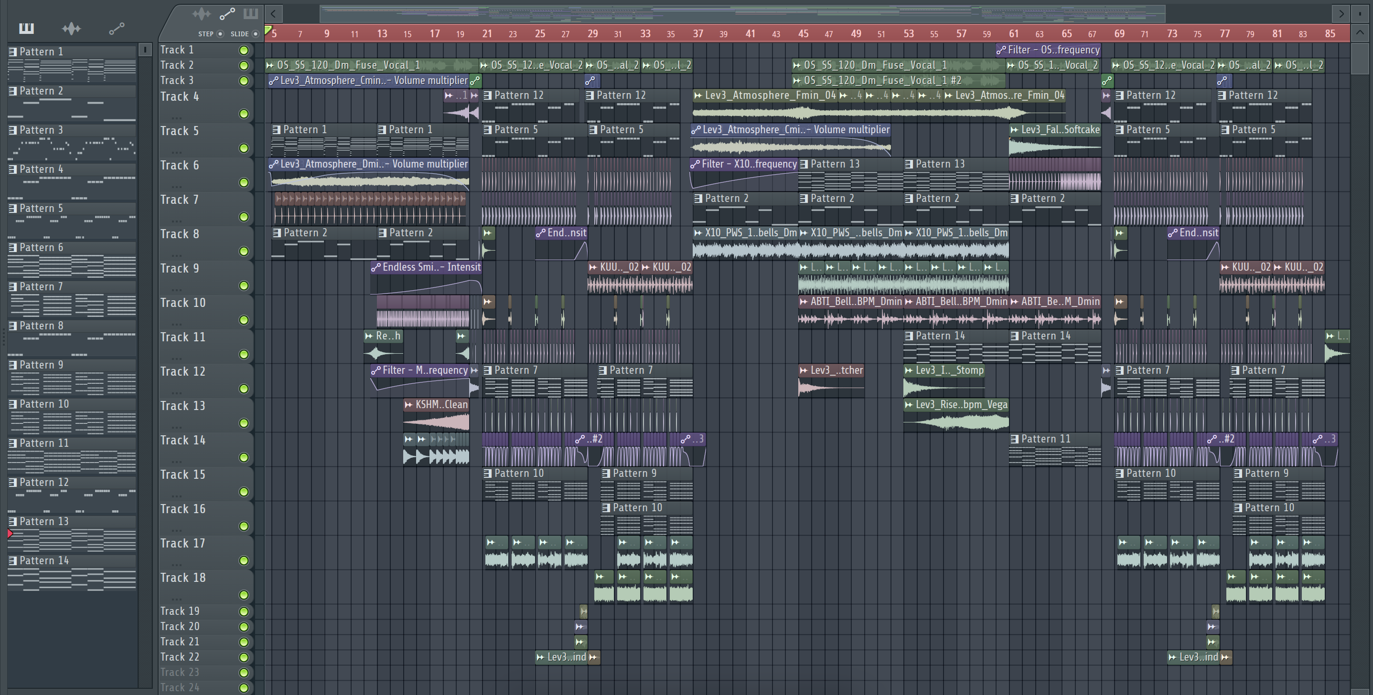Select pattern clip focus icon above tracks
This screenshot has height=695, width=1373.
[250, 13]
